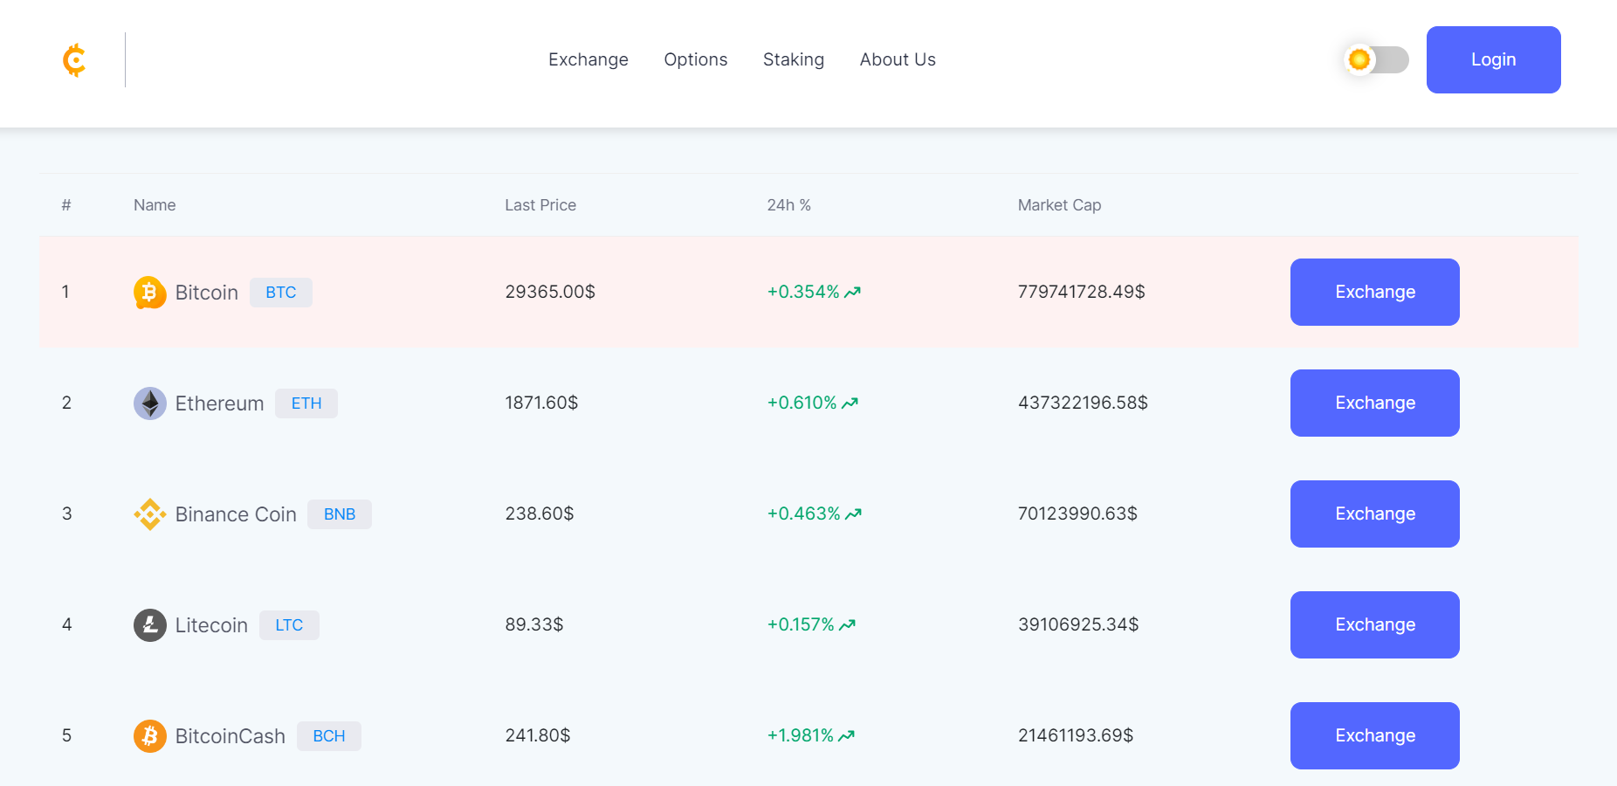
Task: Open the Options nav menu item
Action: (x=696, y=59)
